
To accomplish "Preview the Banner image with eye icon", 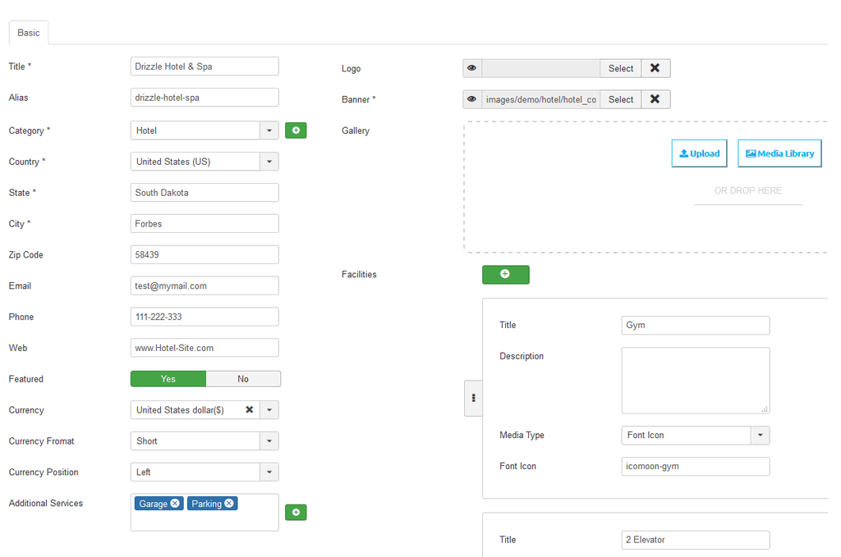I will click(x=472, y=99).
